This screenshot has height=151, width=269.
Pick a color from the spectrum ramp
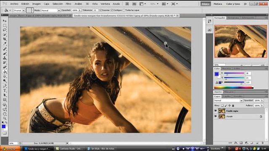coord(234,88)
